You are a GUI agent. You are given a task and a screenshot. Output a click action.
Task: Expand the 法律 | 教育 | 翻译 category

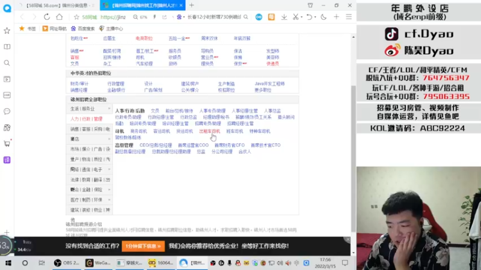tap(89, 179)
